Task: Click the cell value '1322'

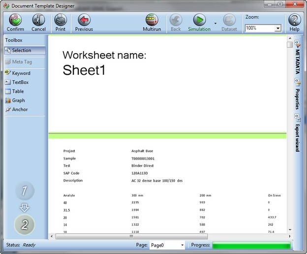Action: [x=135, y=224]
